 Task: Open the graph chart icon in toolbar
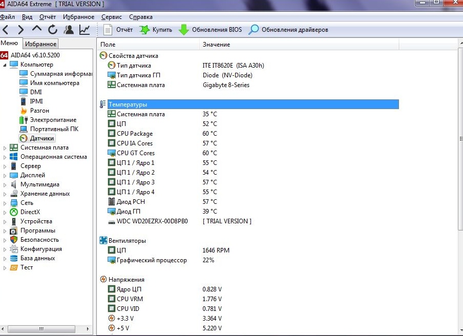[85, 30]
